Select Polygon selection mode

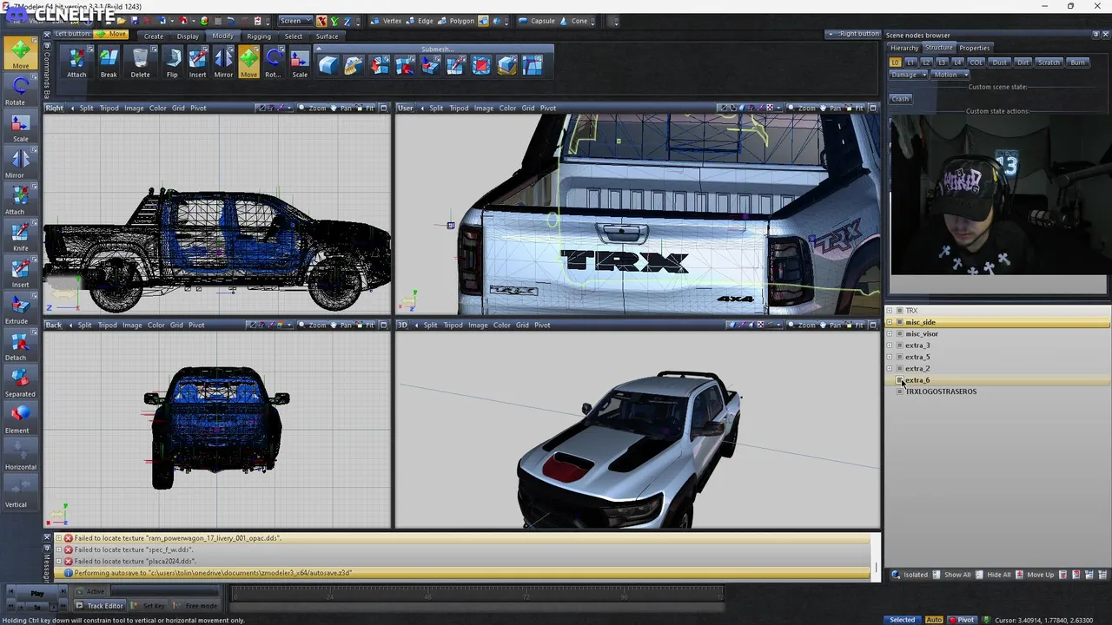click(456, 21)
